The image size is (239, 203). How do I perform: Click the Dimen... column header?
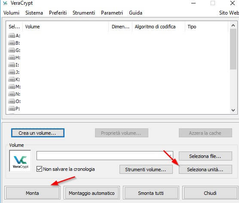coord(120,27)
